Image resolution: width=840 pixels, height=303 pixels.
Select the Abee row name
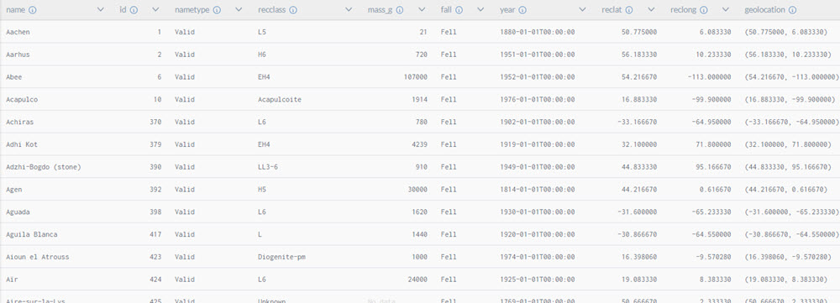click(14, 77)
